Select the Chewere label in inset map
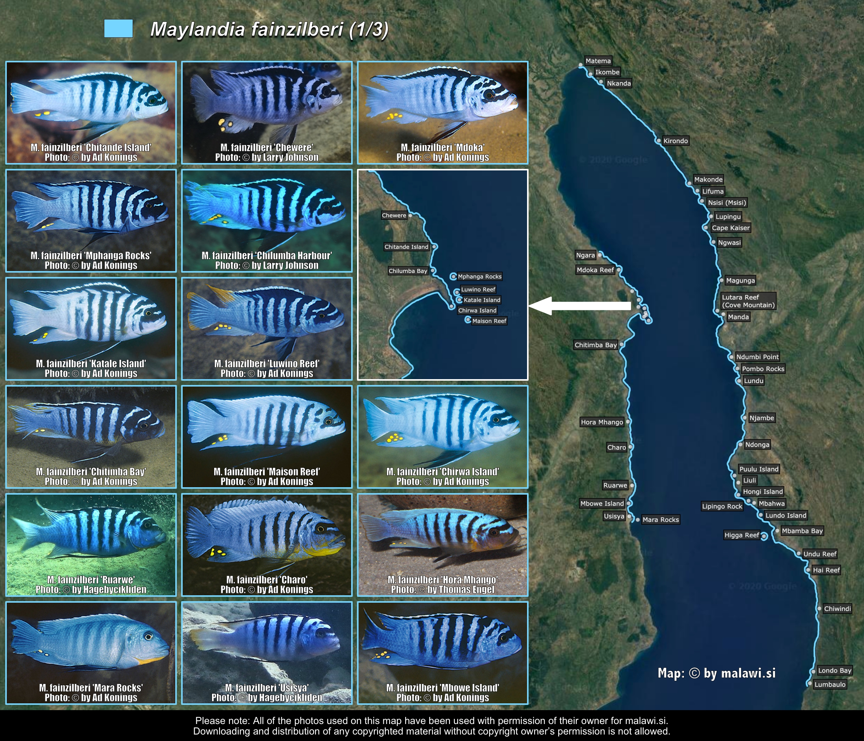 (394, 215)
